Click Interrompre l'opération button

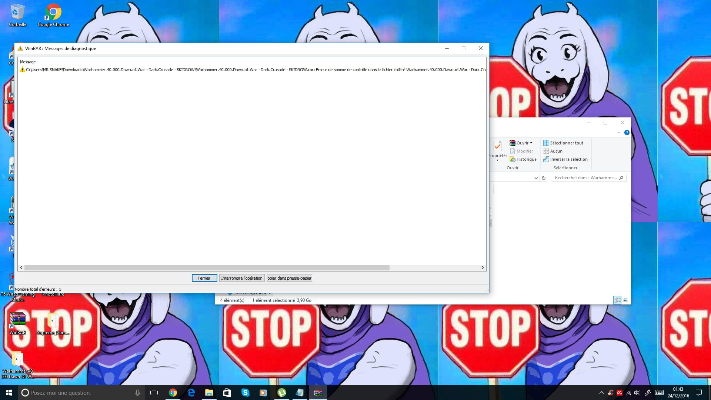coord(241,278)
